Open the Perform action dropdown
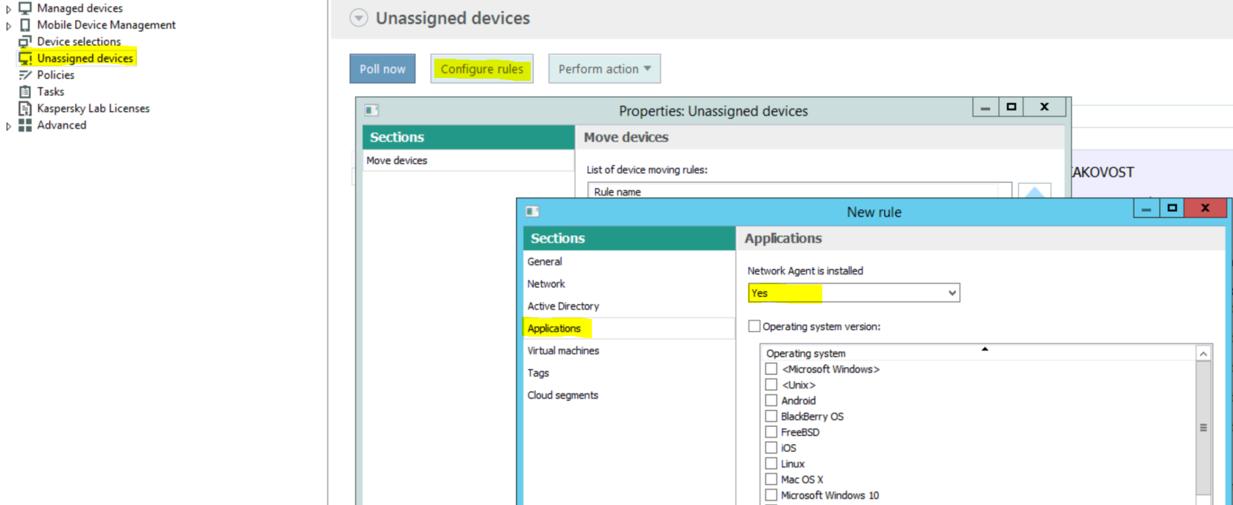The image size is (1233, 505). [604, 69]
